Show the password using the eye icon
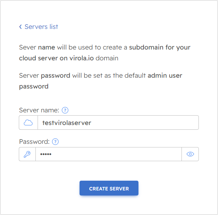Image resolution: width=218 pixels, height=215 pixels. 190,154
